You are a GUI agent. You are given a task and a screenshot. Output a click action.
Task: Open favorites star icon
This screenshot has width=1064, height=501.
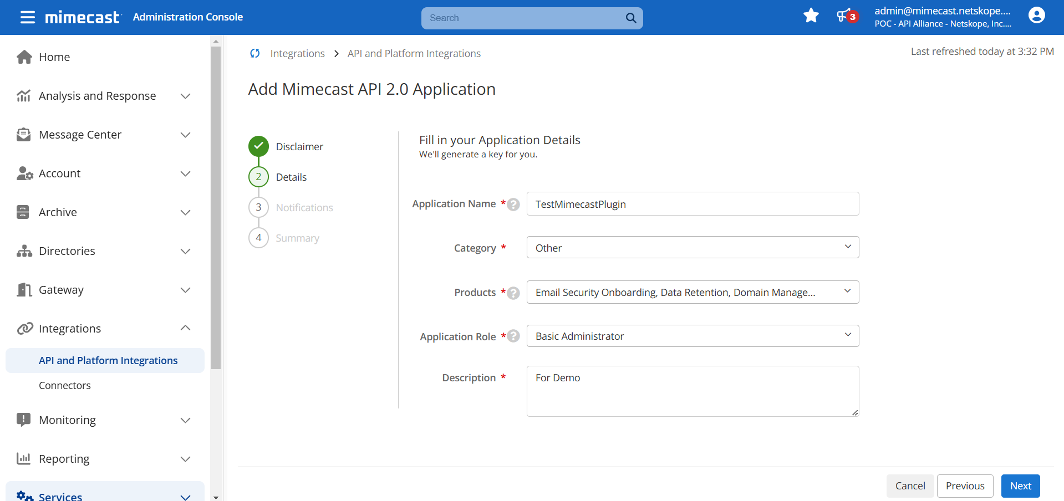[811, 16]
